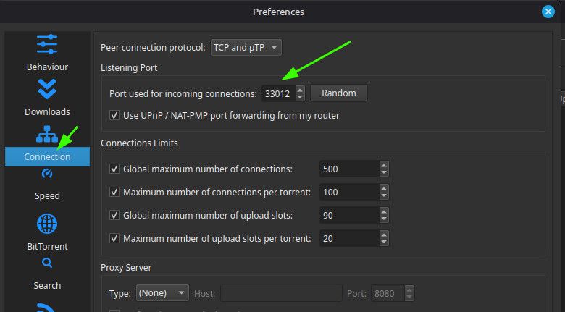Image resolution: width=565 pixels, height=312 pixels.
Task: Switch to the BitTorrent tab label
Action: pyautogui.click(x=47, y=247)
